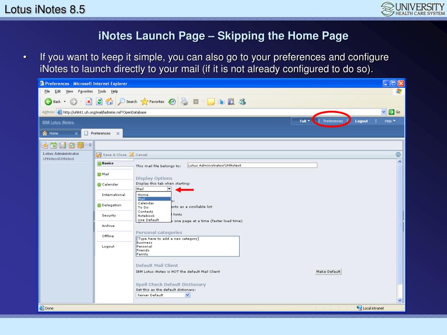Image resolution: width=447 pixels, height=335 pixels.
Task: Open the Security preferences section
Action: point(109,215)
